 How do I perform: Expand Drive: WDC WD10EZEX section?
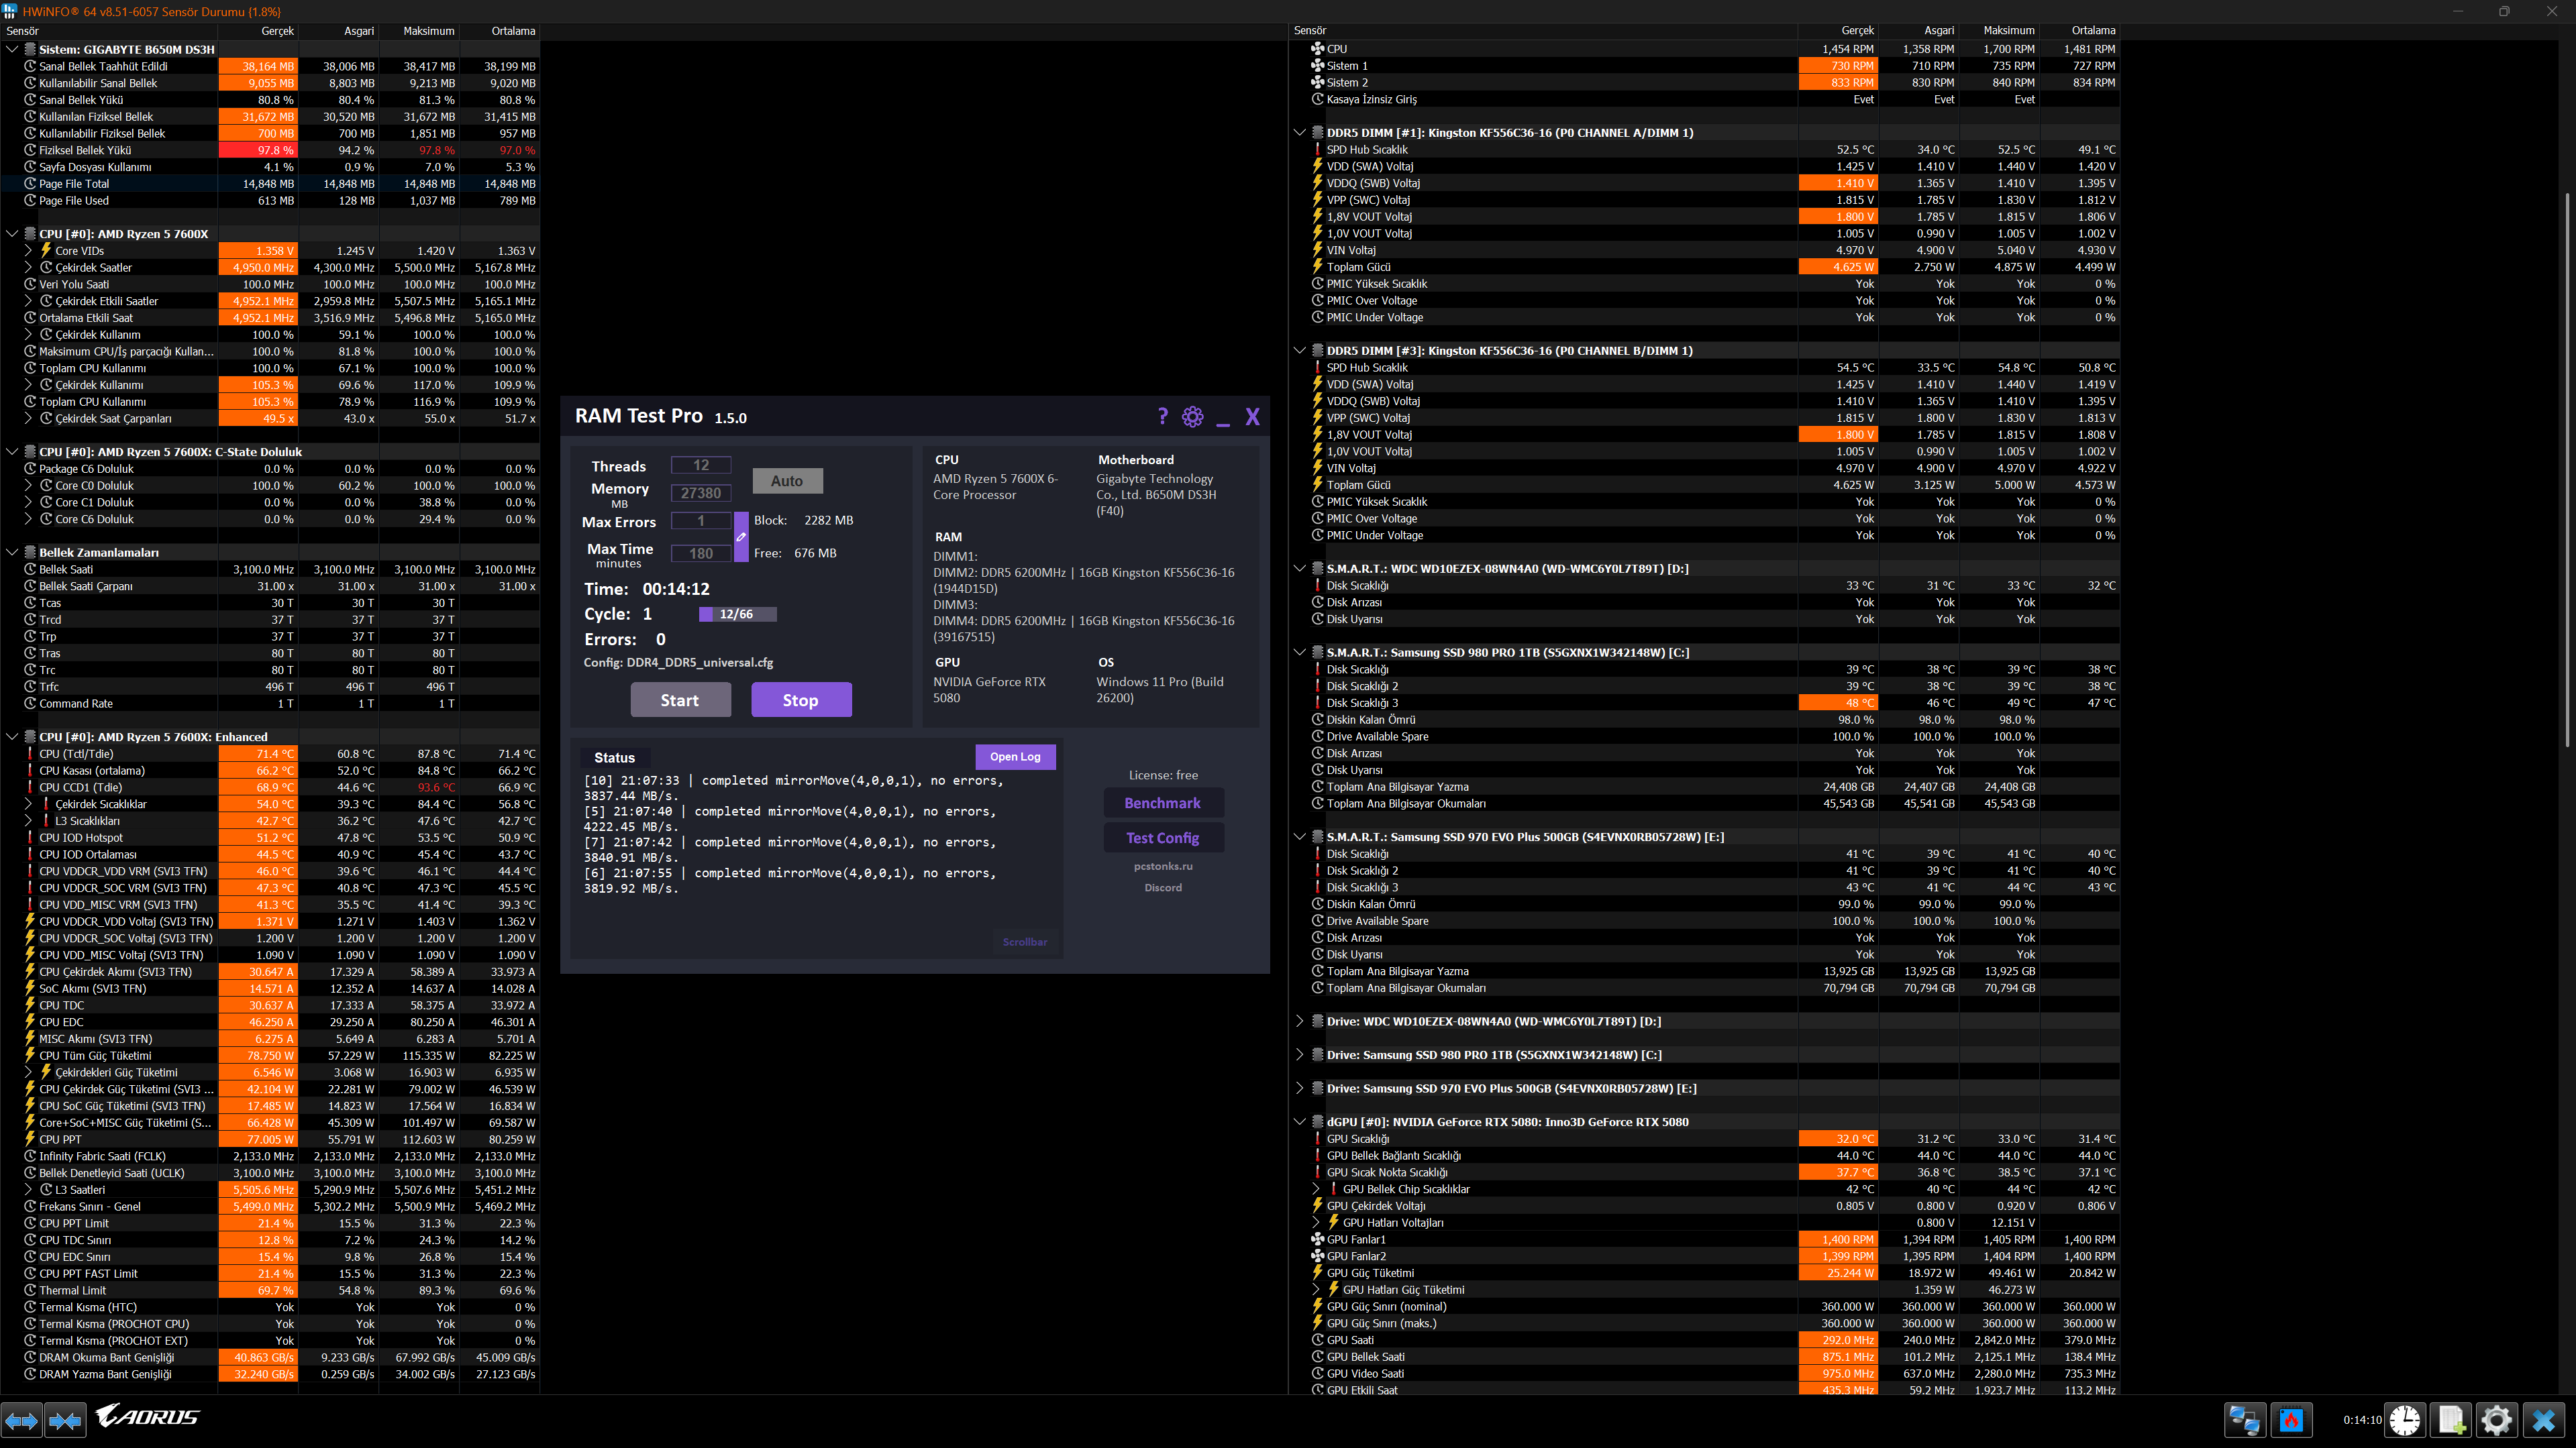(1299, 1021)
